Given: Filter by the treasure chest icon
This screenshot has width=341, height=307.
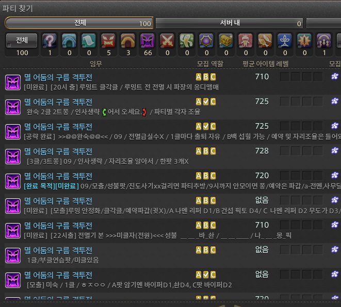Looking at the screenshot, I should (x=226, y=40).
